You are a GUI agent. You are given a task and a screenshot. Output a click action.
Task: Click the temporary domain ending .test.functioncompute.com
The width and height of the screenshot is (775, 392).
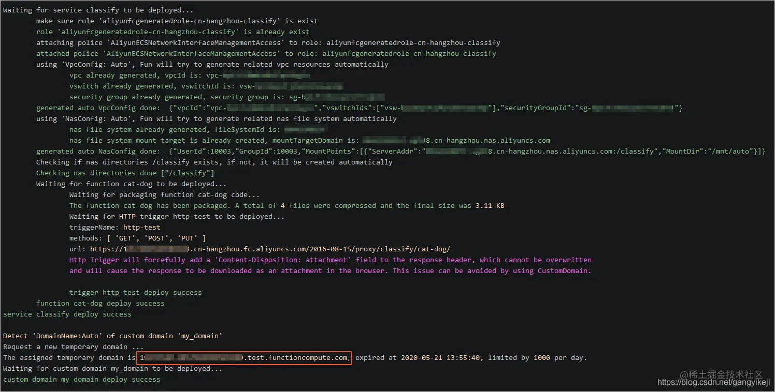pyautogui.click(x=245, y=358)
